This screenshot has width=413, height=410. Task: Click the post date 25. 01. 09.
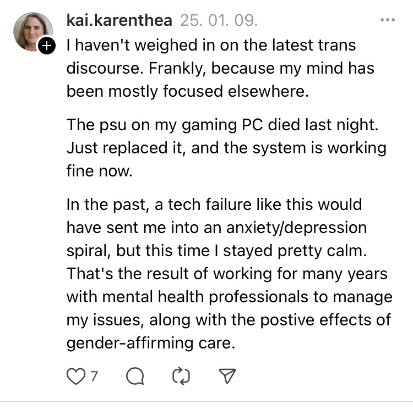[x=219, y=21]
